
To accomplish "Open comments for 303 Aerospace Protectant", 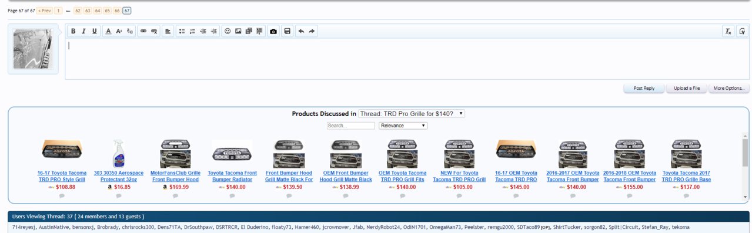I will pyautogui.click(x=119, y=195).
